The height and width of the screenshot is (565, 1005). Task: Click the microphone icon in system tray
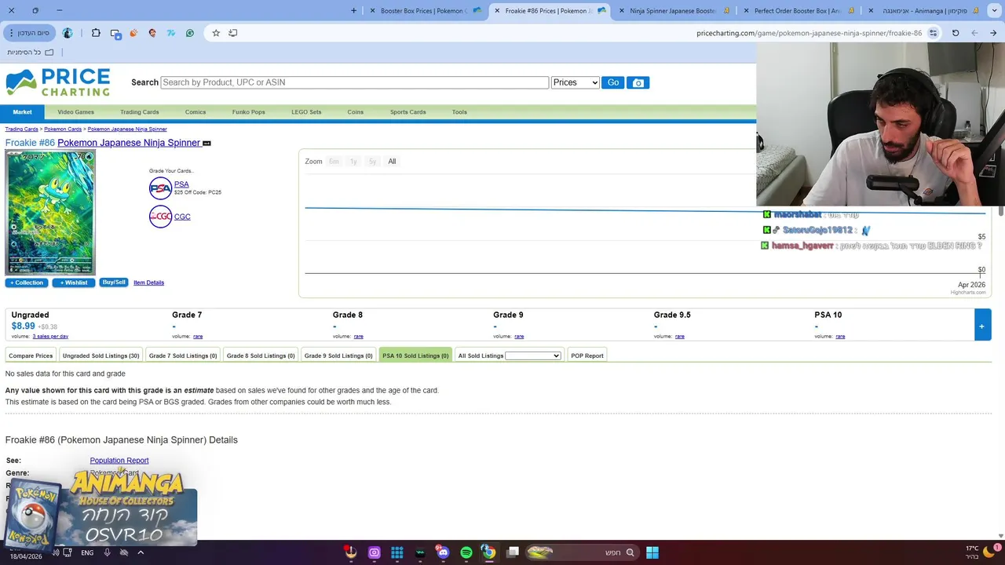pos(107,552)
